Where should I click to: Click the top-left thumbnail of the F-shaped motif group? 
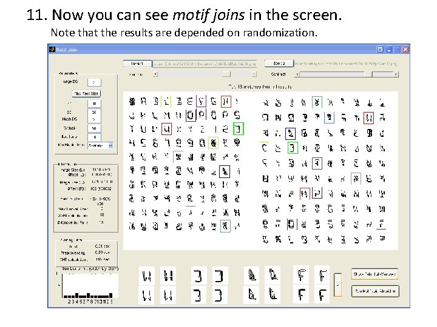point(301,274)
